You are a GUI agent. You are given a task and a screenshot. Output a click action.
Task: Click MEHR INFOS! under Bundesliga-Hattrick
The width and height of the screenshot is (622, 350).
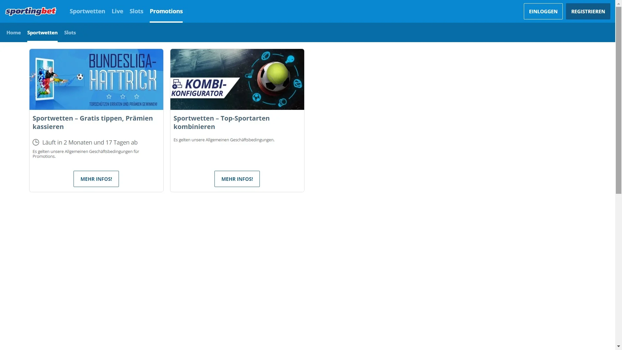tap(96, 179)
